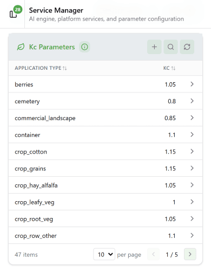Click the 1.1 Kc value for container
The image size is (211, 272).
[x=172, y=135]
